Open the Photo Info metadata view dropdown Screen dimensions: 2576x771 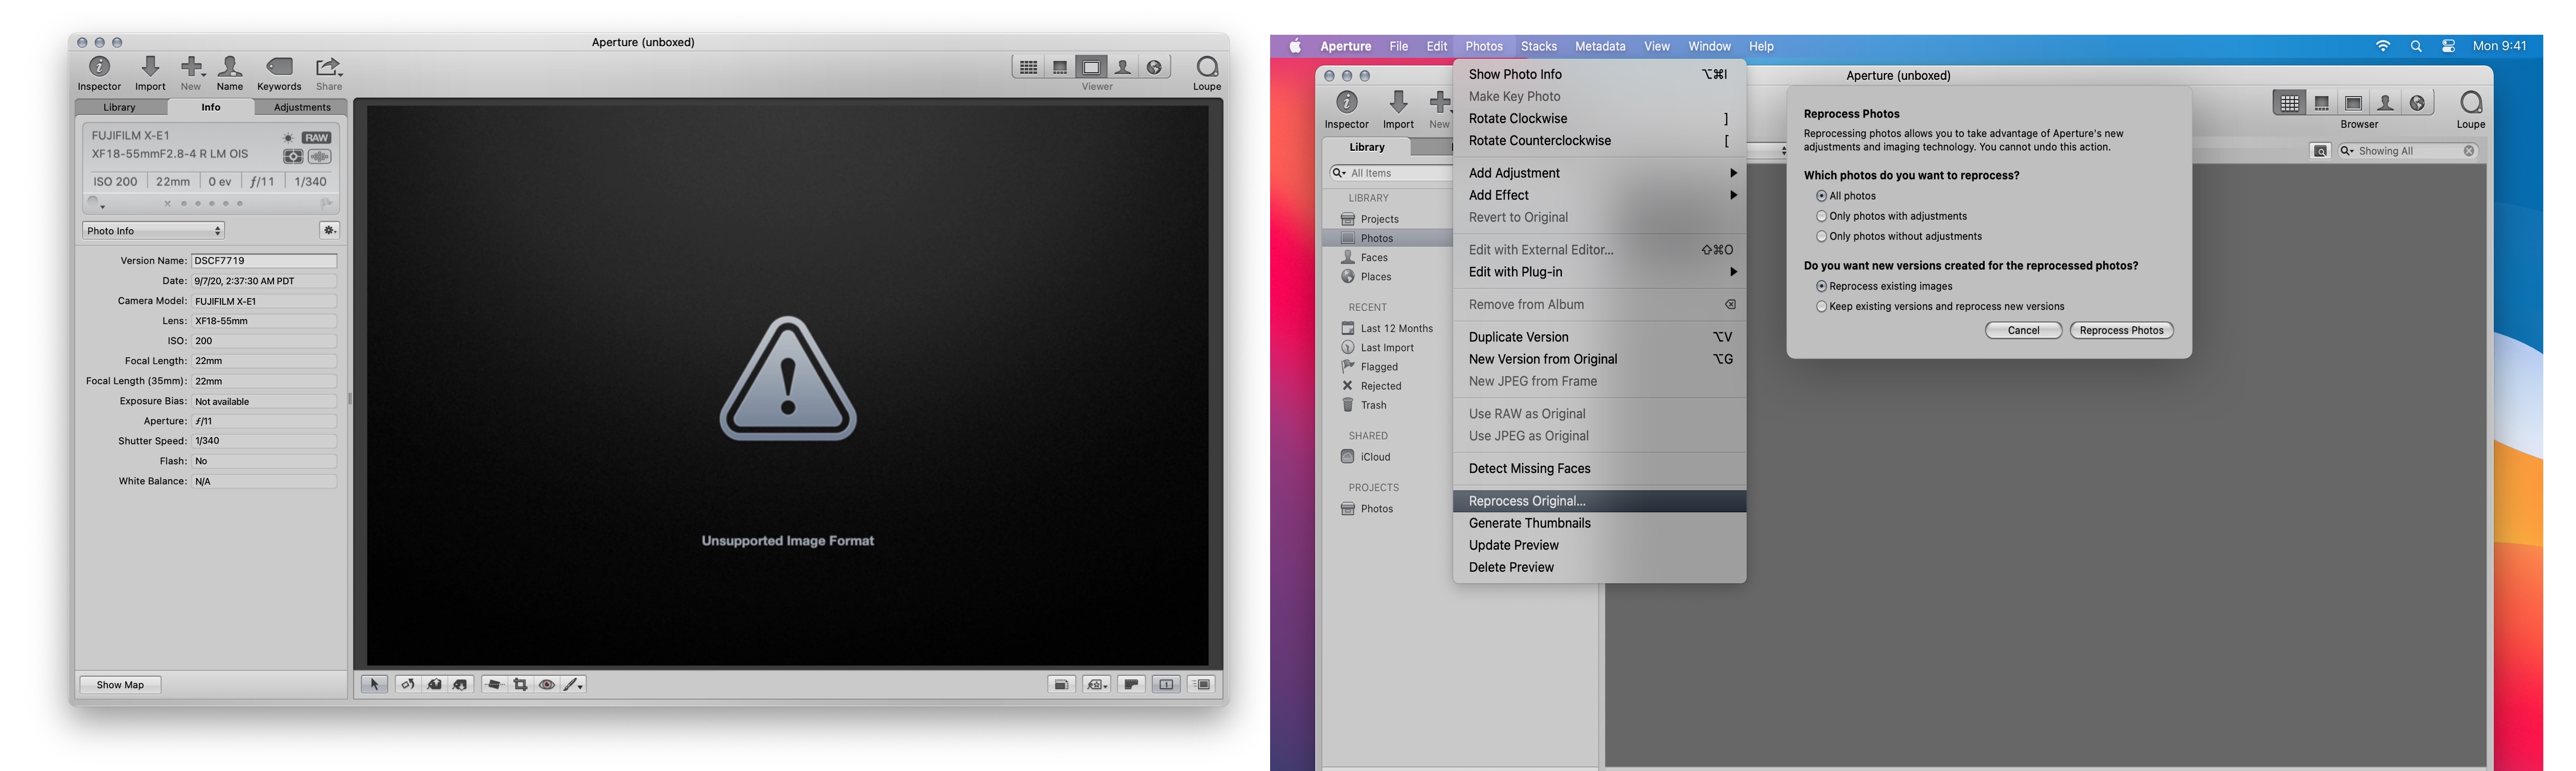pos(153,231)
